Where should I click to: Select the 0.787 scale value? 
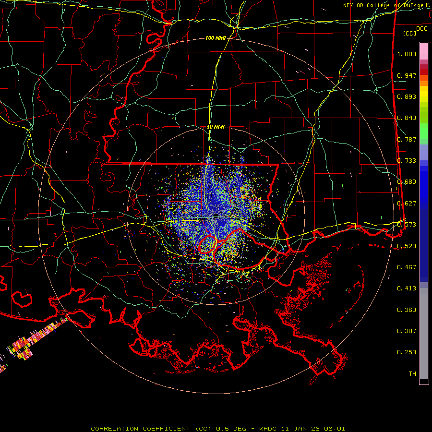[407, 139]
